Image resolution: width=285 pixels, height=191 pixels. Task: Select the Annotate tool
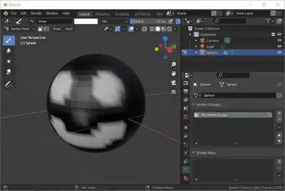[x=9, y=84]
